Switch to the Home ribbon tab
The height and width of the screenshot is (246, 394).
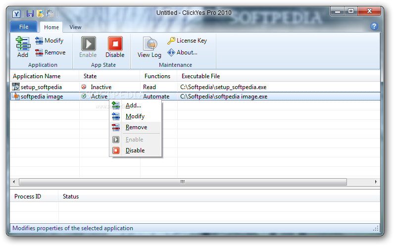(x=51, y=27)
